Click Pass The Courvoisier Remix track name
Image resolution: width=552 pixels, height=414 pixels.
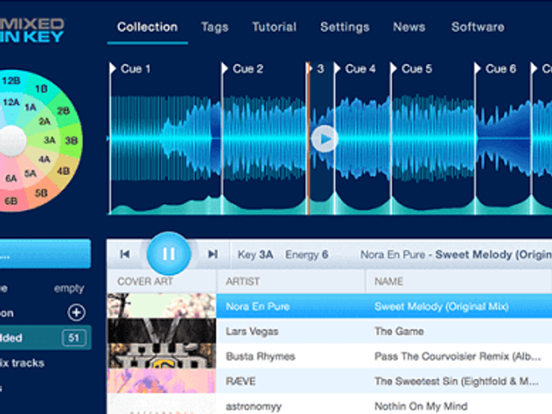click(458, 356)
